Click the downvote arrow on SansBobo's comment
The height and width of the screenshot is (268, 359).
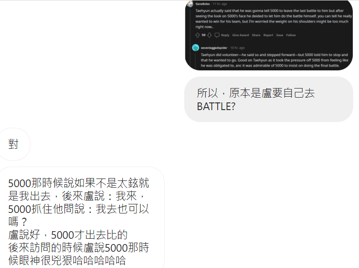point(210,35)
